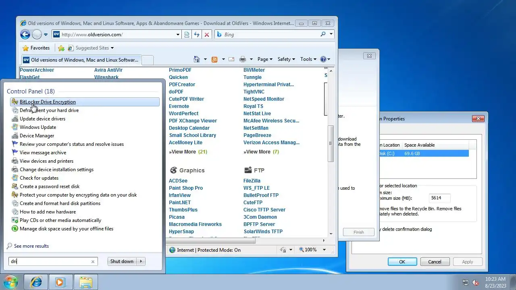Image resolution: width=516 pixels, height=290 pixels.
Task: Open the Page menu
Action: [265, 59]
